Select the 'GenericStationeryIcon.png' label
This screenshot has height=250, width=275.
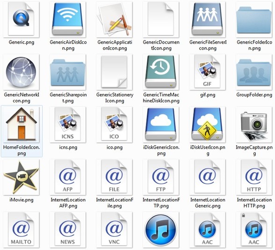tap(115, 98)
